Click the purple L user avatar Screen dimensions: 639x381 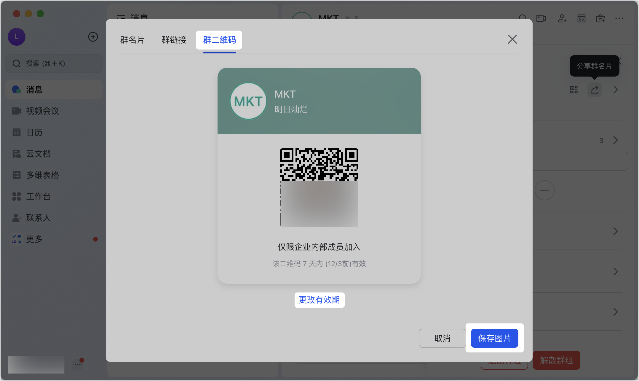(17, 37)
